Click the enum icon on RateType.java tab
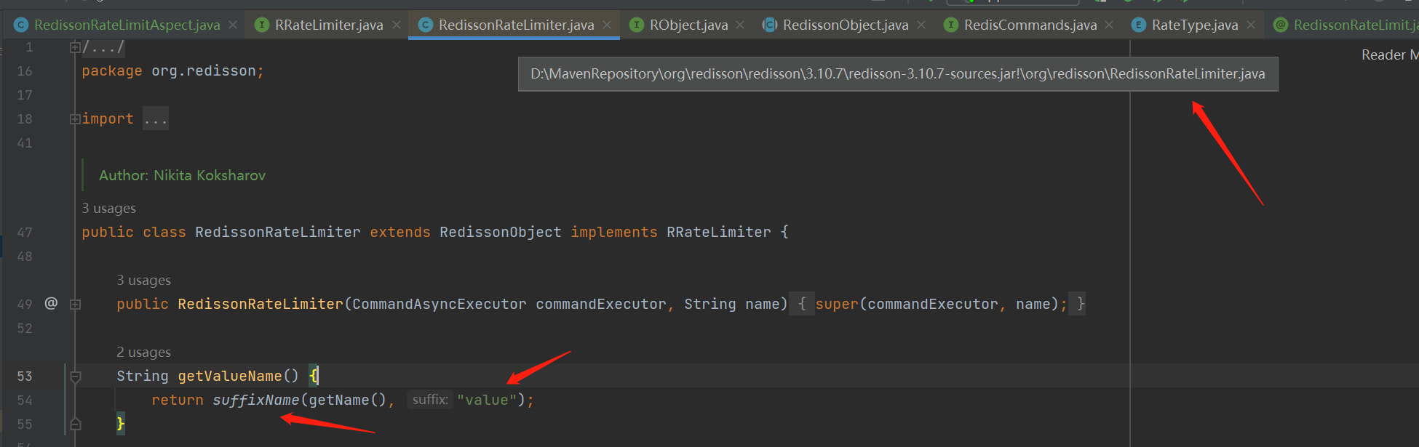Image resolution: width=1419 pixels, height=447 pixels. 1139,25
